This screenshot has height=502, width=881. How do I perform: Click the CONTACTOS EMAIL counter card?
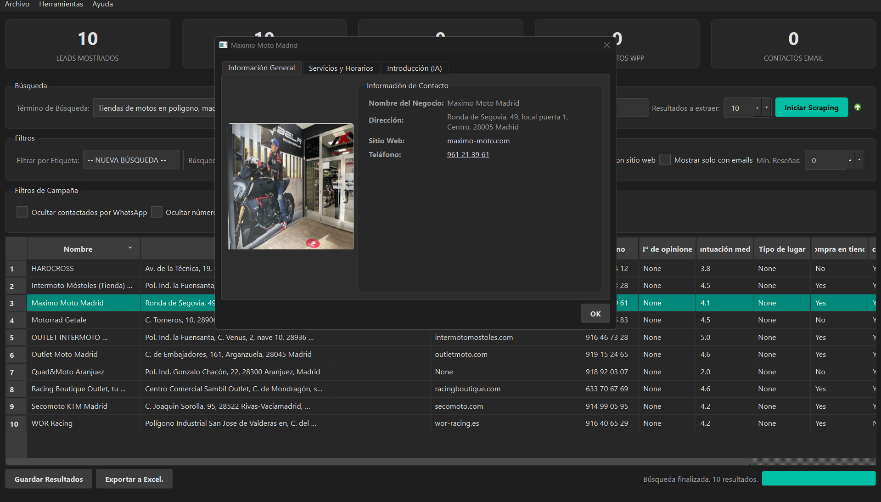[793, 44]
